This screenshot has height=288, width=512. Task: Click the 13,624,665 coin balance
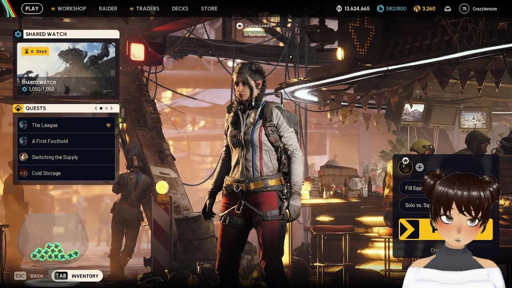(x=357, y=8)
